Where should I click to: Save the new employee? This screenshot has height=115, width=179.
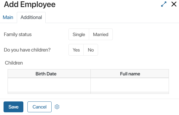pyautogui.click(x=14, y=107)
